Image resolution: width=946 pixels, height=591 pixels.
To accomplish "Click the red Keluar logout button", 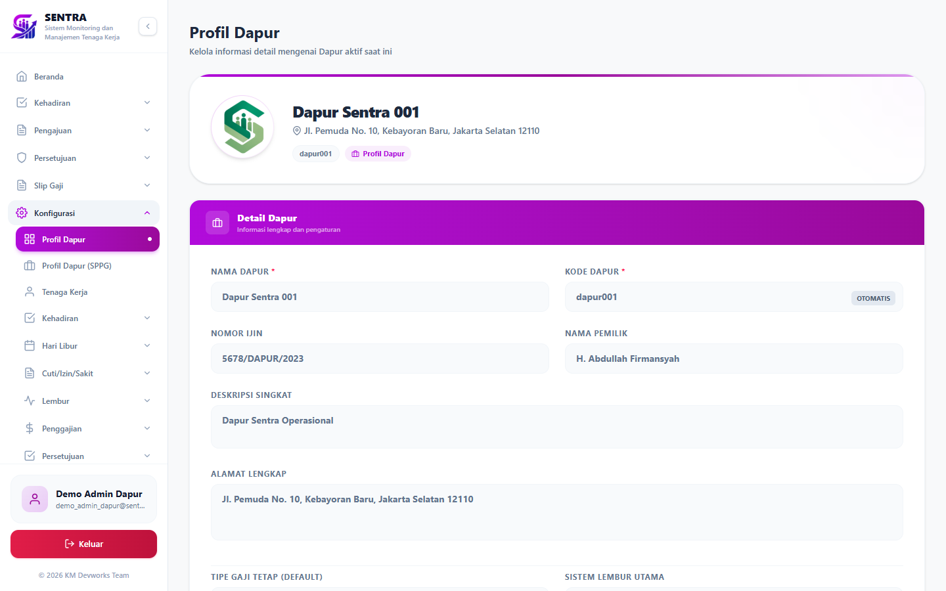I will coord(83,544).
